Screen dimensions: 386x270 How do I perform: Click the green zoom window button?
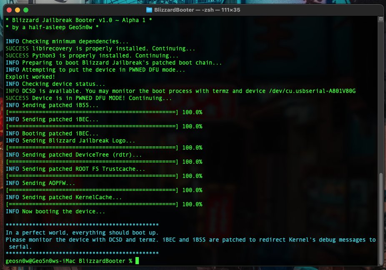(25, 10)
